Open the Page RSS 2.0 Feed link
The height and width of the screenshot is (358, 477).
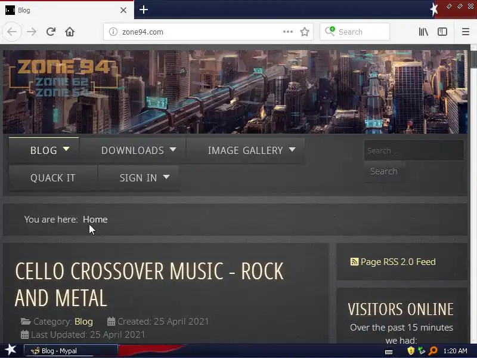point(398,262)
